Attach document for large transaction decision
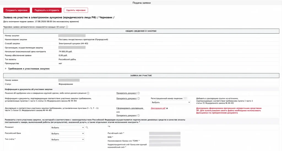Viewport: 282px width, 151px height. click(x=126, y=93)
